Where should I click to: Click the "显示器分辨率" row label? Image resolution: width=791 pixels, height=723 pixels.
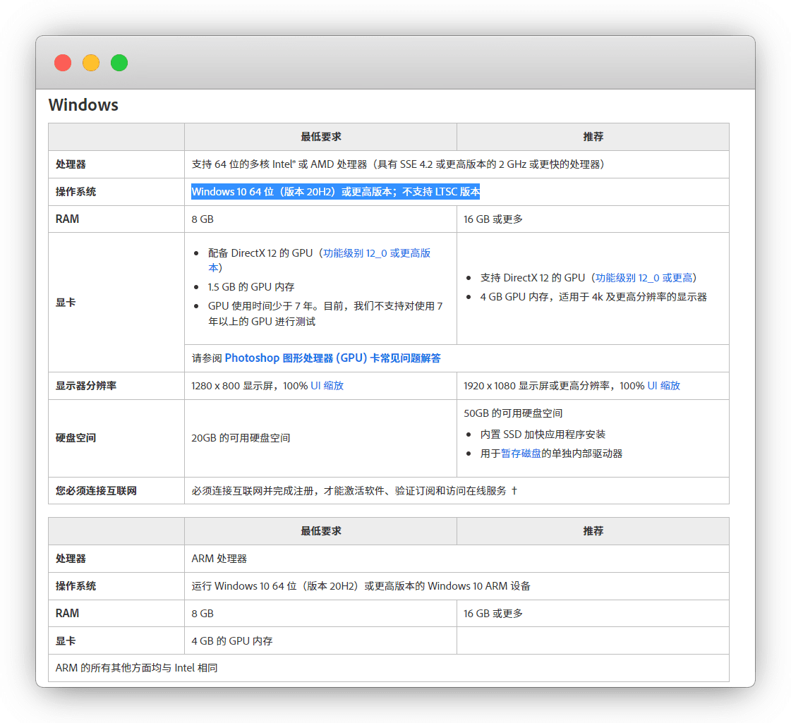[x=85, y=386]
